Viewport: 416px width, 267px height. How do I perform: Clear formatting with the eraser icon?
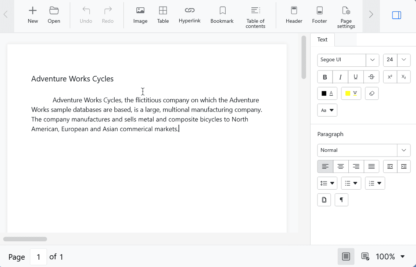(x=372, y=93)
